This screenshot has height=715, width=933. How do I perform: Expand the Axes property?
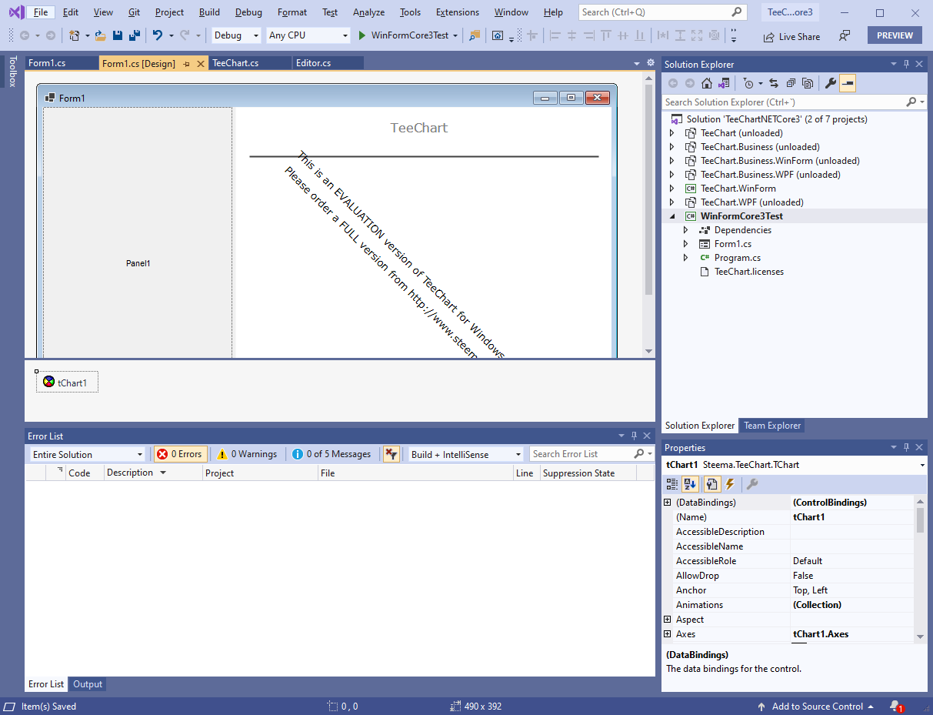668,634
